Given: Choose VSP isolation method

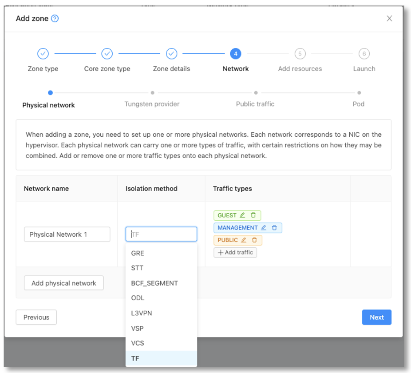Looking at the screenshot, I should (161, 328).
